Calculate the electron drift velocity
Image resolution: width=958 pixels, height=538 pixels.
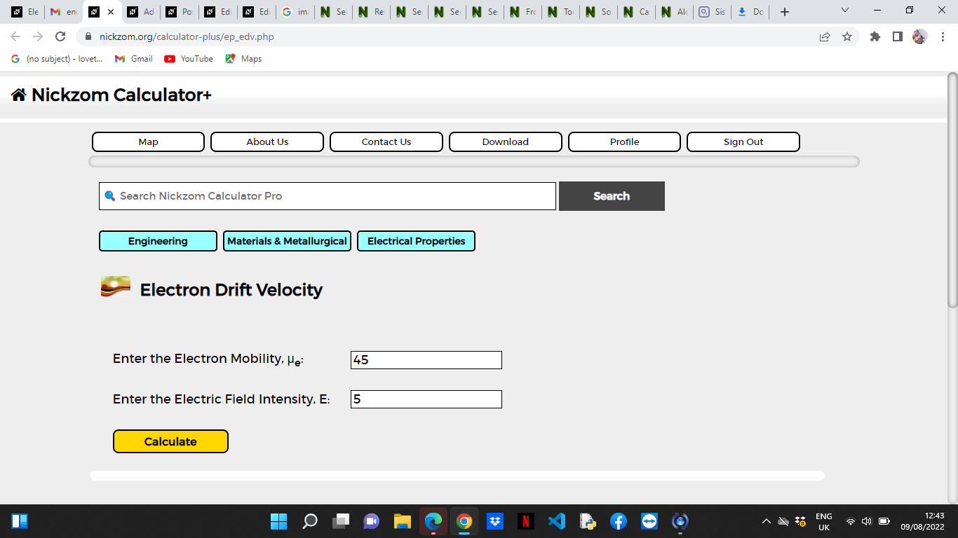tap(170, 441)
